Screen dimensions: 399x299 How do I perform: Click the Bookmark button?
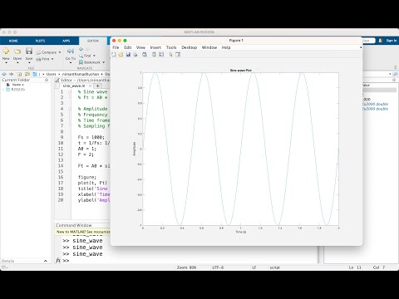click(90, 62)
